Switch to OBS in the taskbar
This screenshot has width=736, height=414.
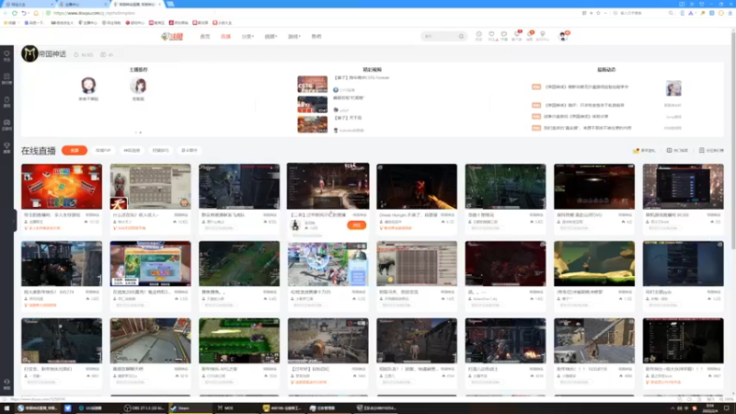tap(144, 408)
